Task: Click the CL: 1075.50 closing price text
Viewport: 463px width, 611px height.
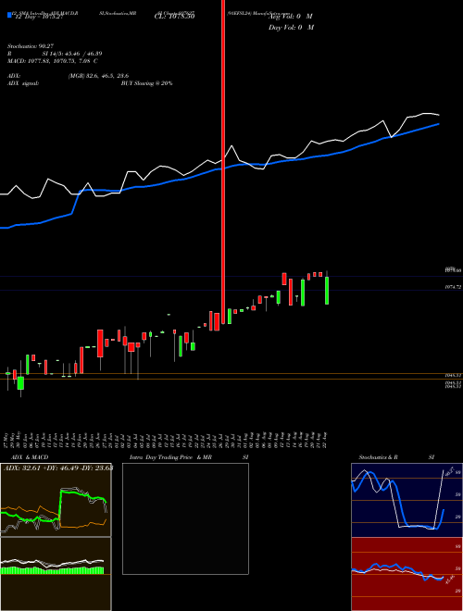Action: click(x=175, y=17)
